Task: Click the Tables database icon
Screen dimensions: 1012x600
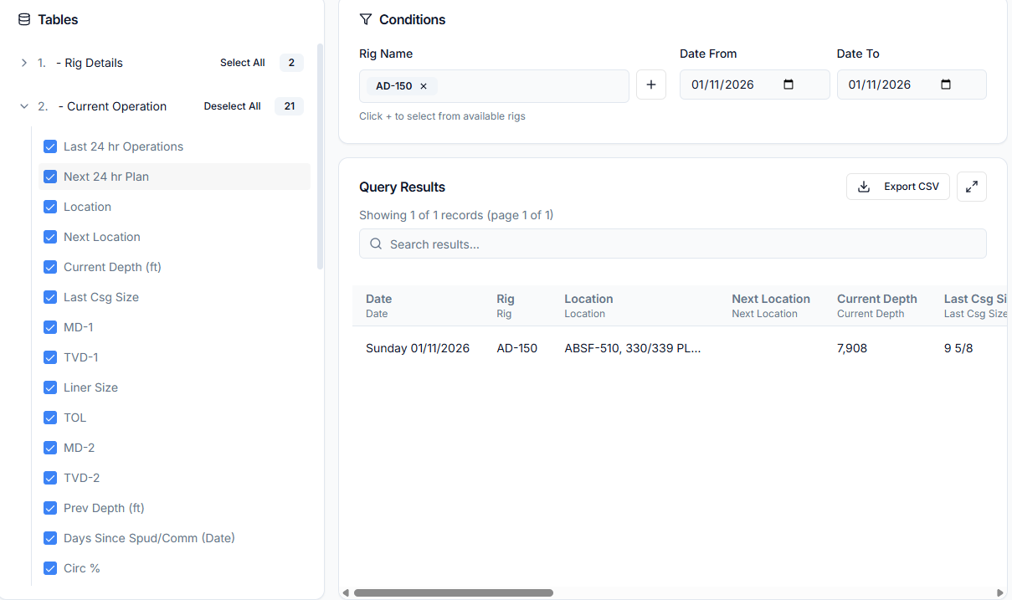Action: click(x=24, y=19)
